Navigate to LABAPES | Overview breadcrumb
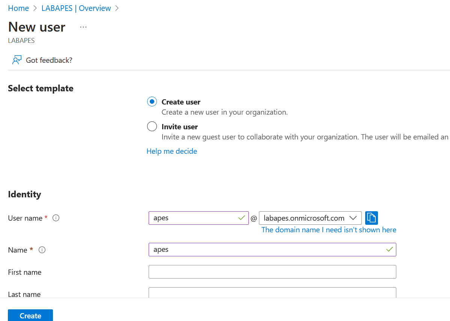Image resolution: width=450 pixels, height=321 pixels. click(x=76, y=8)
